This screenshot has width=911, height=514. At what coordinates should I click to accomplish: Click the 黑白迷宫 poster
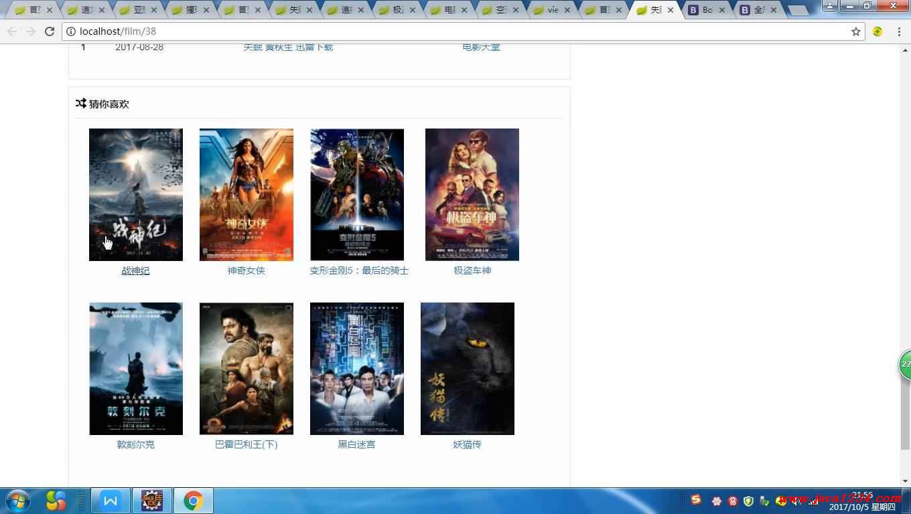pyautogui.click(x=357, y=369)
